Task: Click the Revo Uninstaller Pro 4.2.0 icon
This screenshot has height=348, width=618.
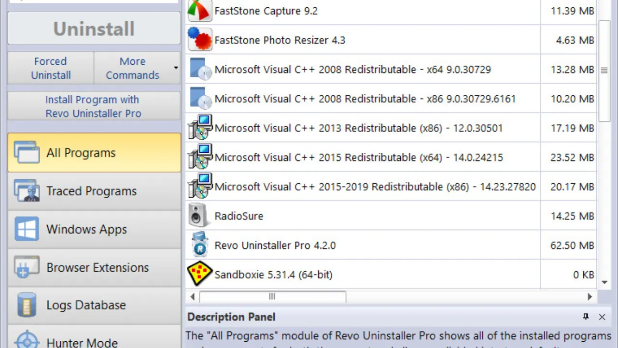Action: [x=199, y=245]
